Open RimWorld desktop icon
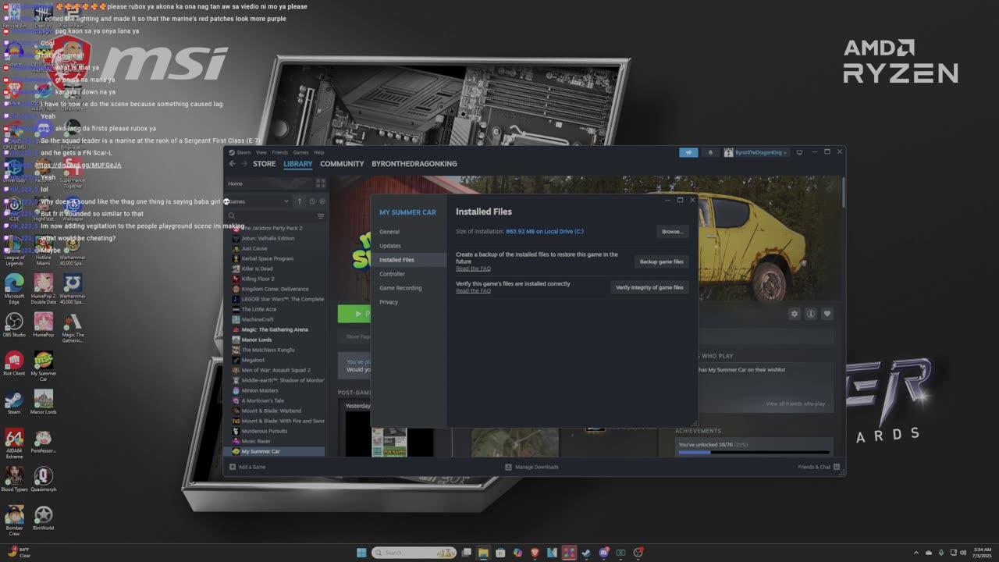Screen dimensions: 999x562 click(44, 519)
